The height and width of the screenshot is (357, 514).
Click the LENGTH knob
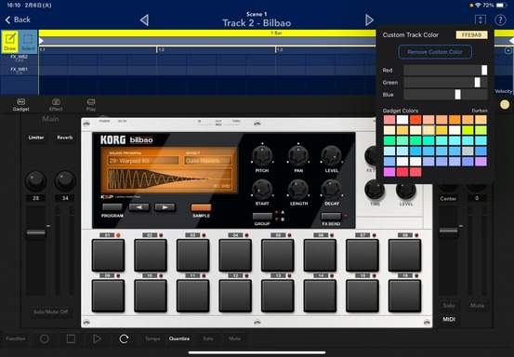(298, 189)
